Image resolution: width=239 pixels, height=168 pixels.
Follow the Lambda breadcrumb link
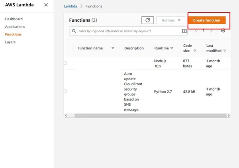coord(71,6)
